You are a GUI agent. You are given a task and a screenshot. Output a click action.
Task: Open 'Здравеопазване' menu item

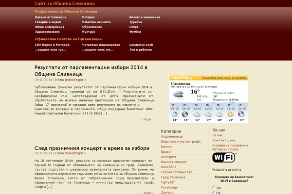tap(47, 32)
